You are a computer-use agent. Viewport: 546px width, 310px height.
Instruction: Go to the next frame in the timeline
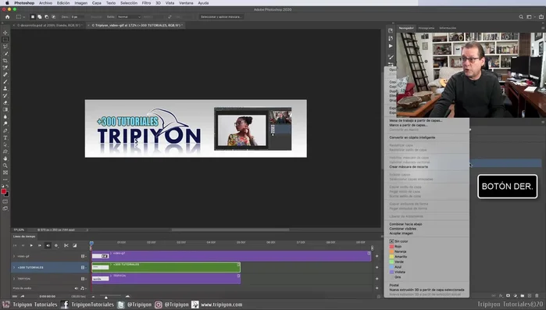[40, 246]
